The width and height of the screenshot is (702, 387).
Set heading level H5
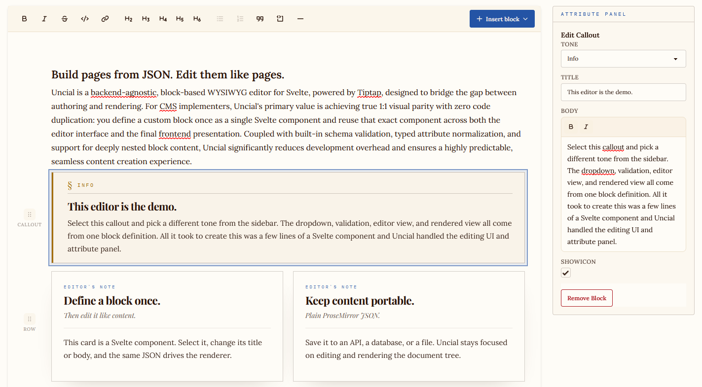pyautogui.click(x=180, y=19)
